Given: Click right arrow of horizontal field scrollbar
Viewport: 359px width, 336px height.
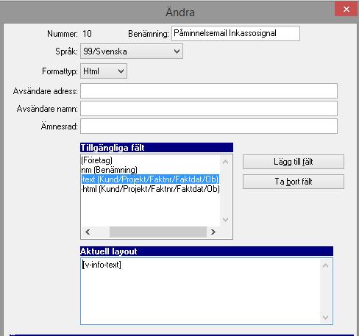Looking at the screenshot, I should [x=213, y=232].
